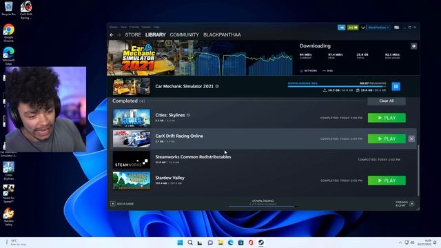
Task: Click the weather widget on the taskbar
Action: pyautogui.click(x=15, y=242)
